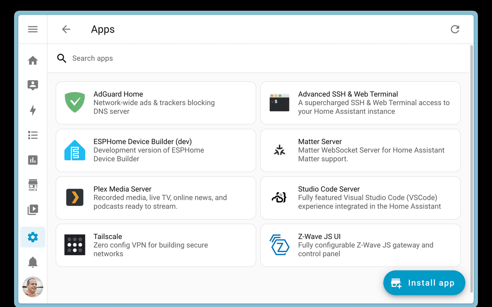Click the Plex orange chevron icon
Image resolution: width=492 pixels, height=307 pixels.
point(75,197)
